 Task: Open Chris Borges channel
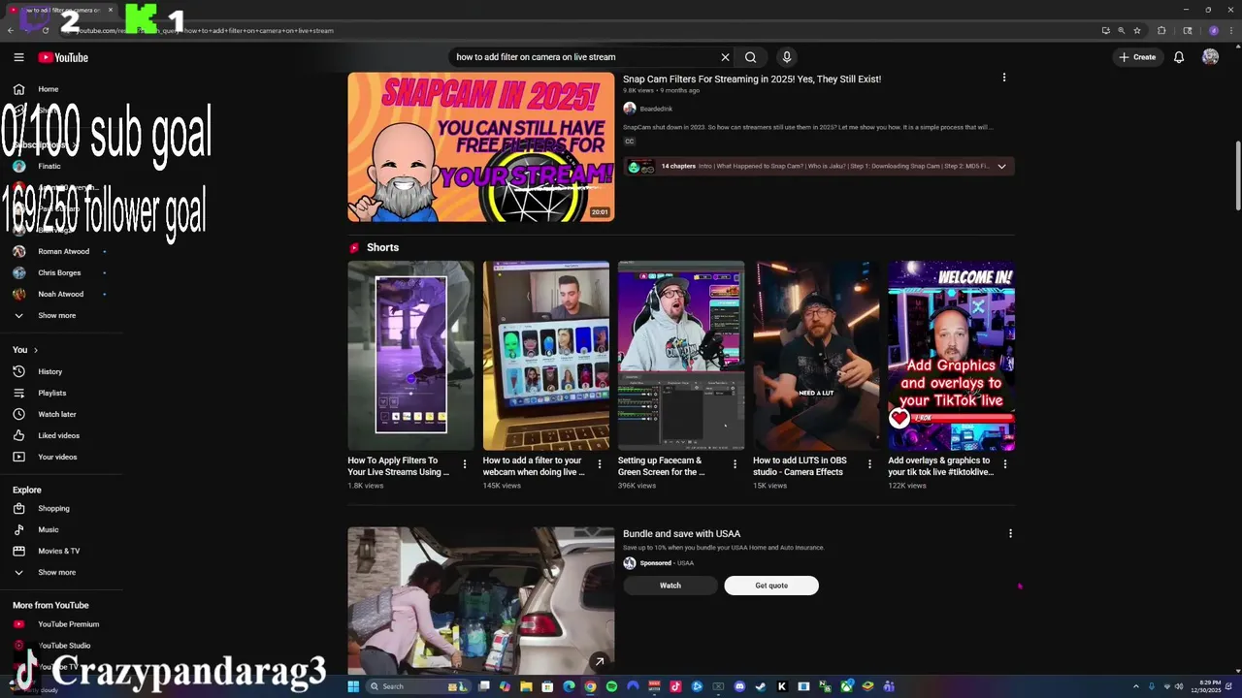(x=61, y=272)
